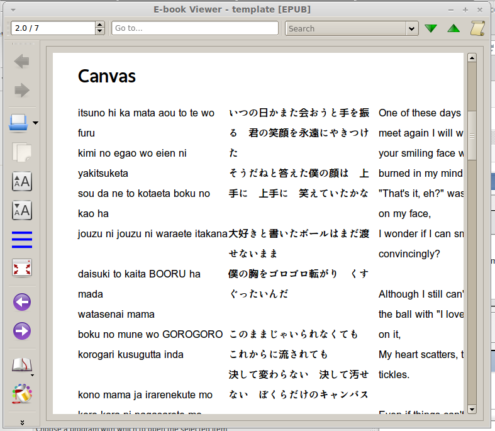Expand the Search box dropdown arrow
The height and width of the screenshot is (431, 495).
pos(412,28)
